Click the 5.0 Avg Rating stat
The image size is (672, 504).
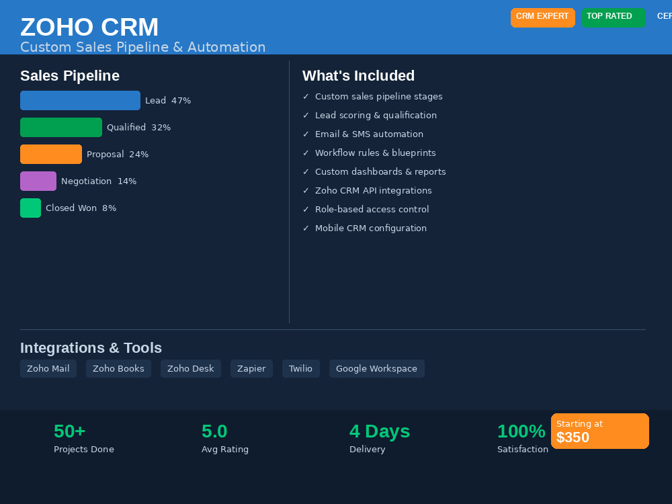225,438
